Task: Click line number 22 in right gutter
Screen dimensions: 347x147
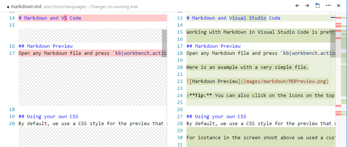Action: (x=180, y=81)
